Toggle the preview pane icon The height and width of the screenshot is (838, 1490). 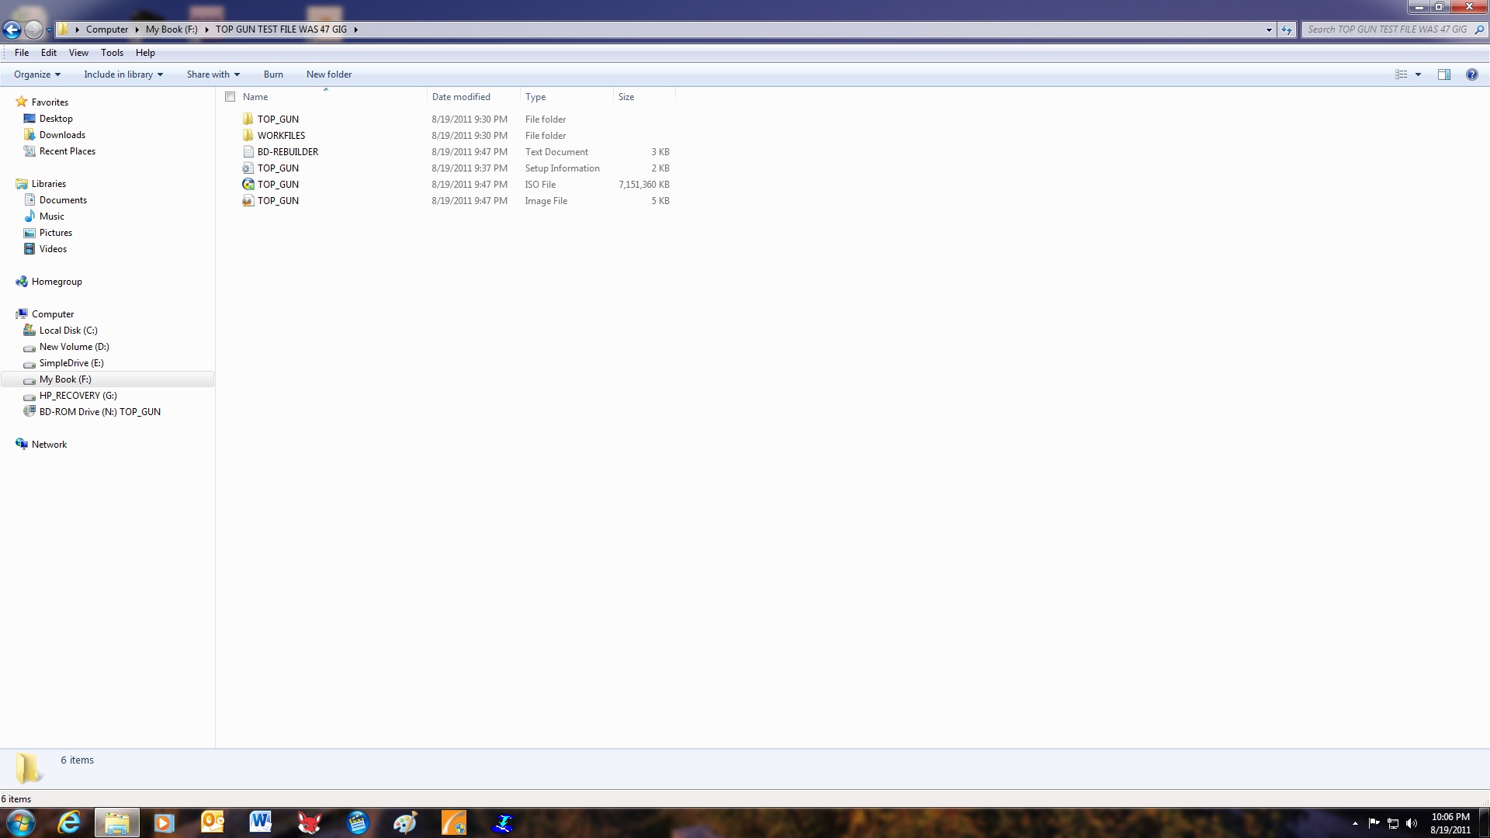[1444, 74]
